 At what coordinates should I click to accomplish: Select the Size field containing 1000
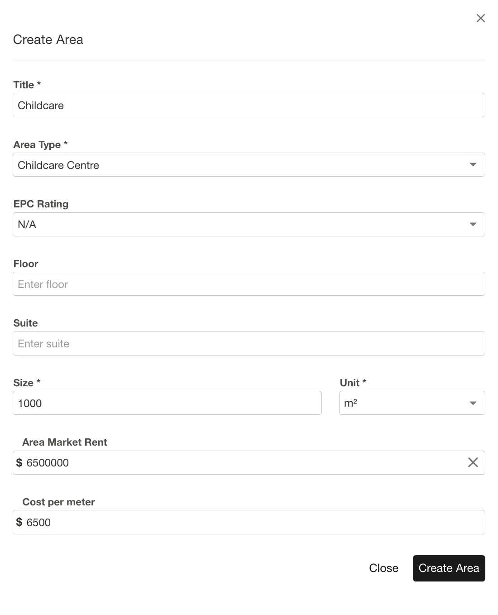[167, 402]
